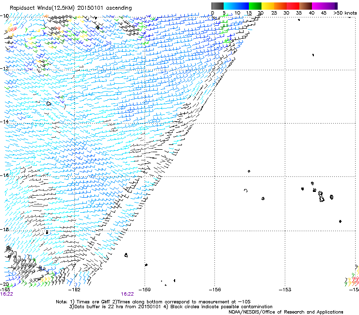Click the orange 25-30 knots legend swatch
359x315 pixels.
pos(280,6)
